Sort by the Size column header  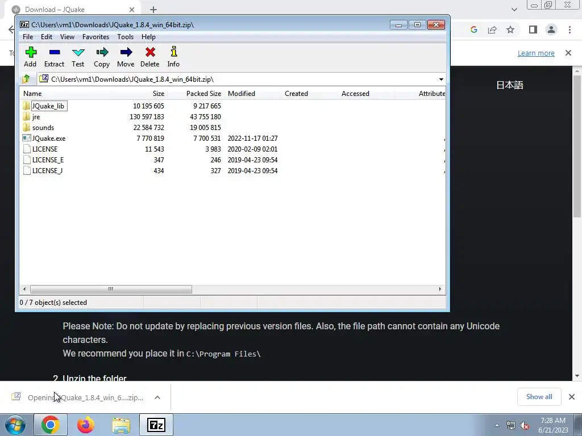pos(139,94)
